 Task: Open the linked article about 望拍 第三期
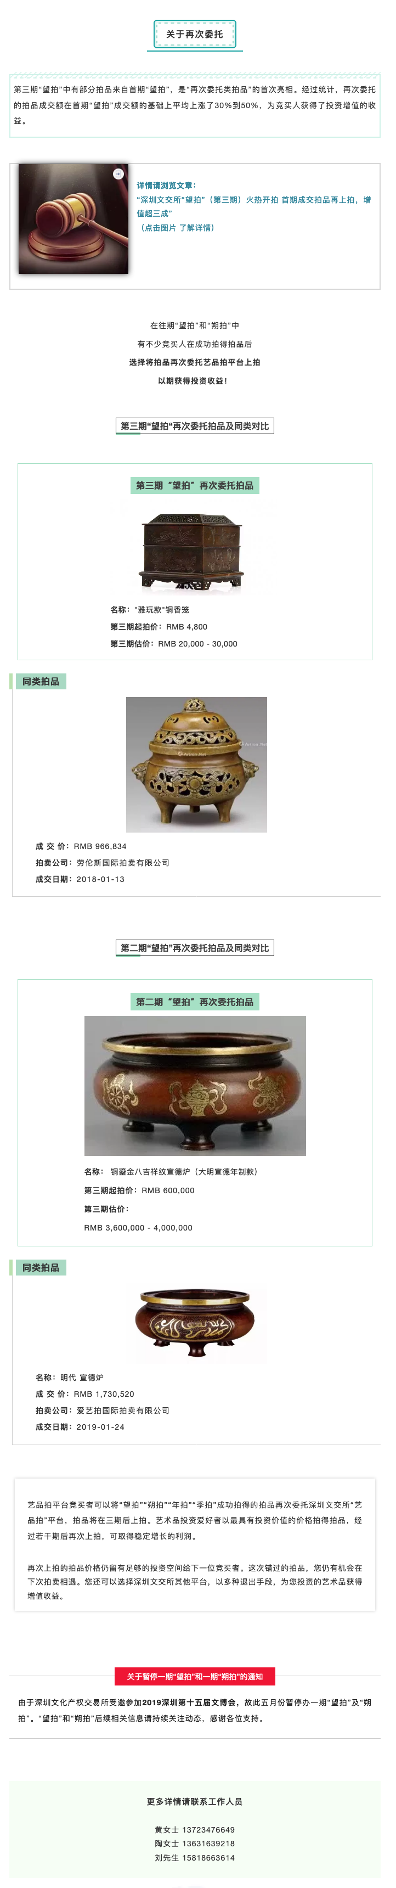[253, 206]
